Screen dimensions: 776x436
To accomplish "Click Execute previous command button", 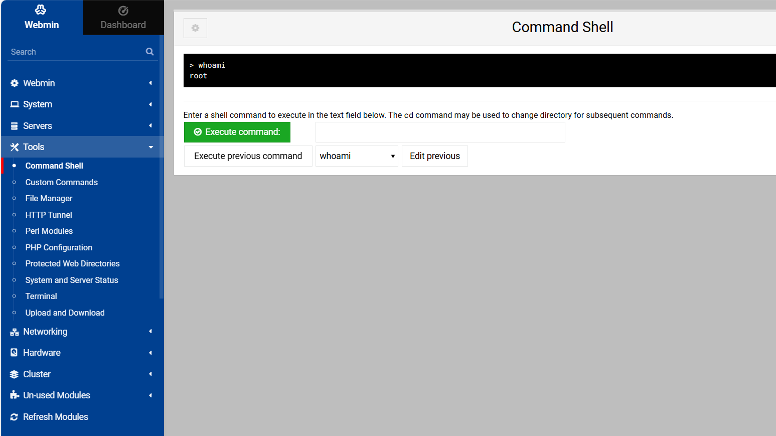I will point(248,156).
